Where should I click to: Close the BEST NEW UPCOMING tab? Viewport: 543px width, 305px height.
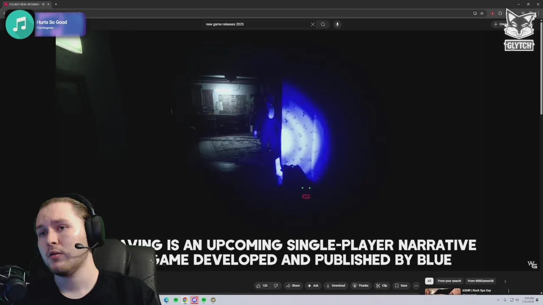pos(48,4)
